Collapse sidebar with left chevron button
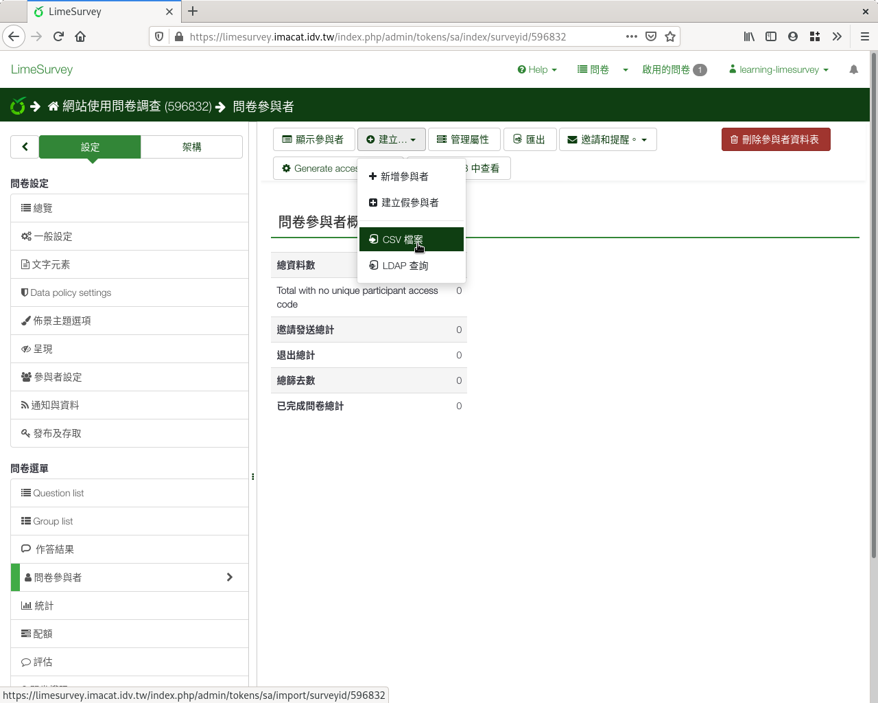 coord(25,146)
